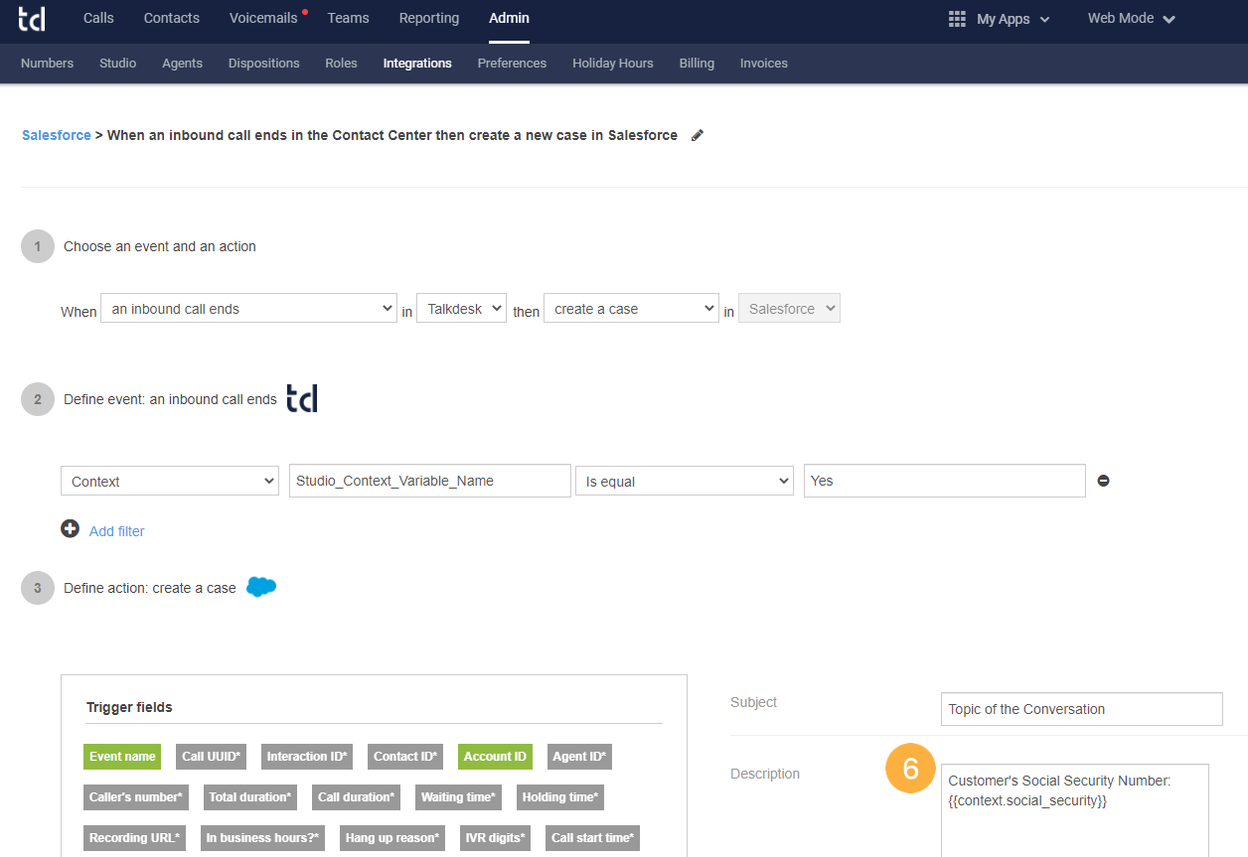Open the Agents admin submenu
The width and height of the screenshot is (1248, 857).
pyautogui.click(x=182, y=64)
